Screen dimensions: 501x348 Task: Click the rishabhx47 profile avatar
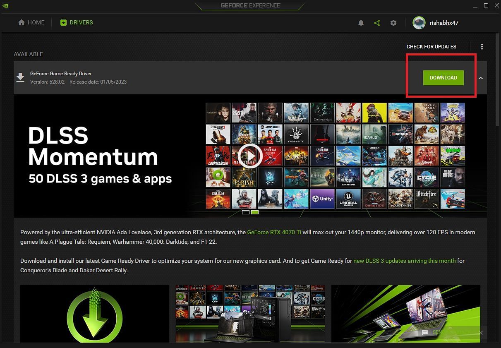(419, 23)
